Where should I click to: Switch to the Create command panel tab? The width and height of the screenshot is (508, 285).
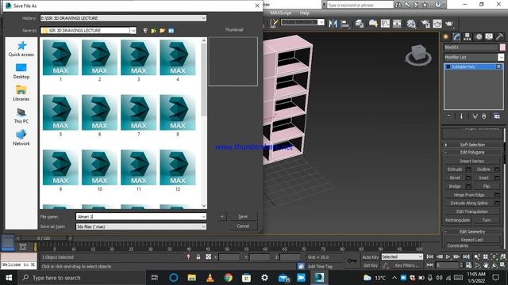[x=446, y=37]
